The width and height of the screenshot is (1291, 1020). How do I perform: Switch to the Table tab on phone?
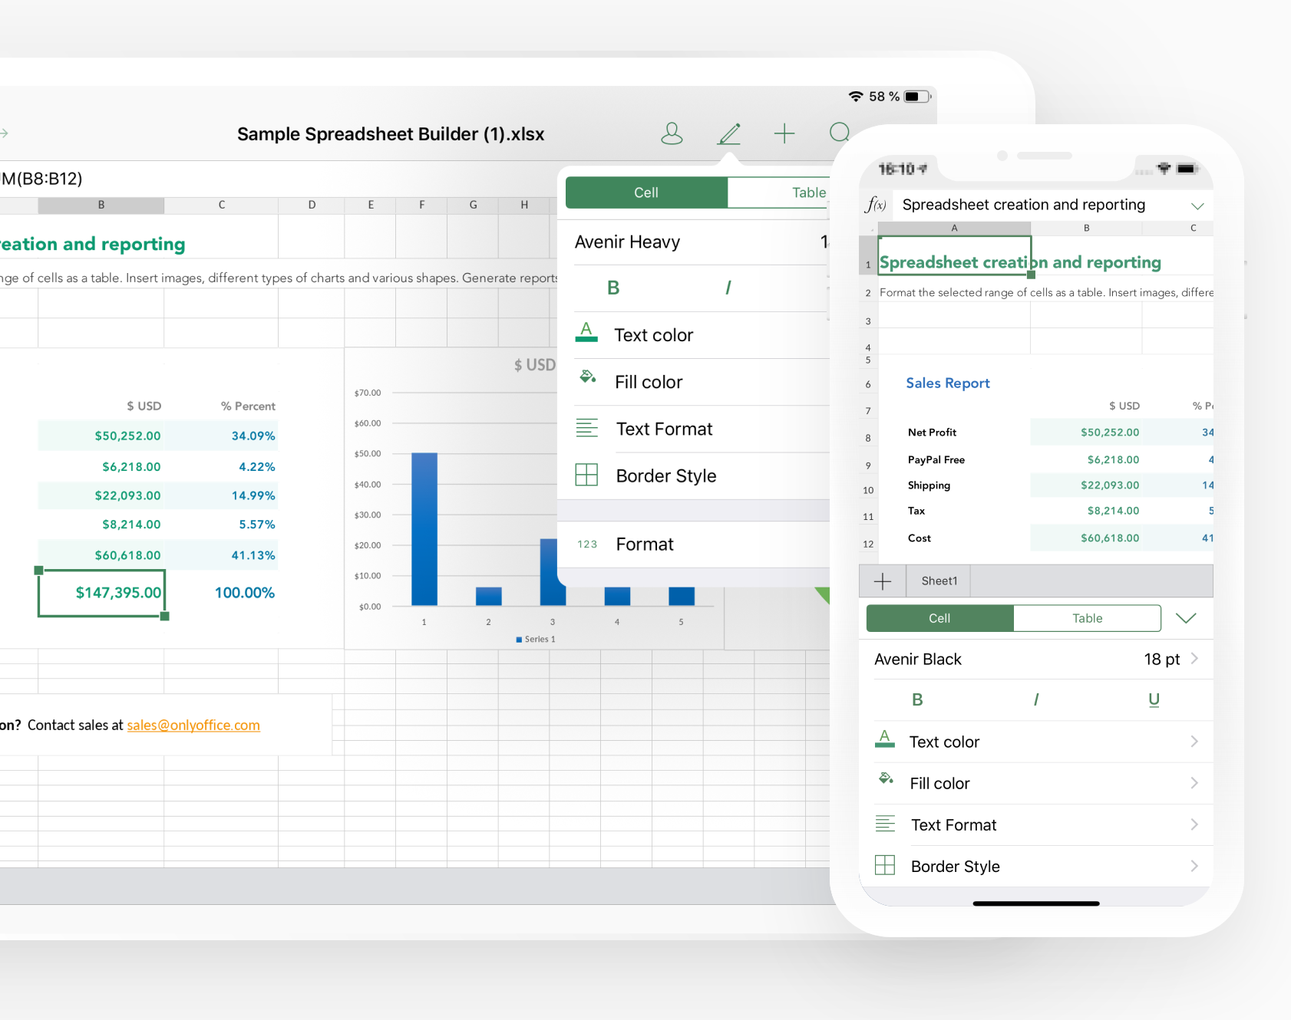(1087, 618)
